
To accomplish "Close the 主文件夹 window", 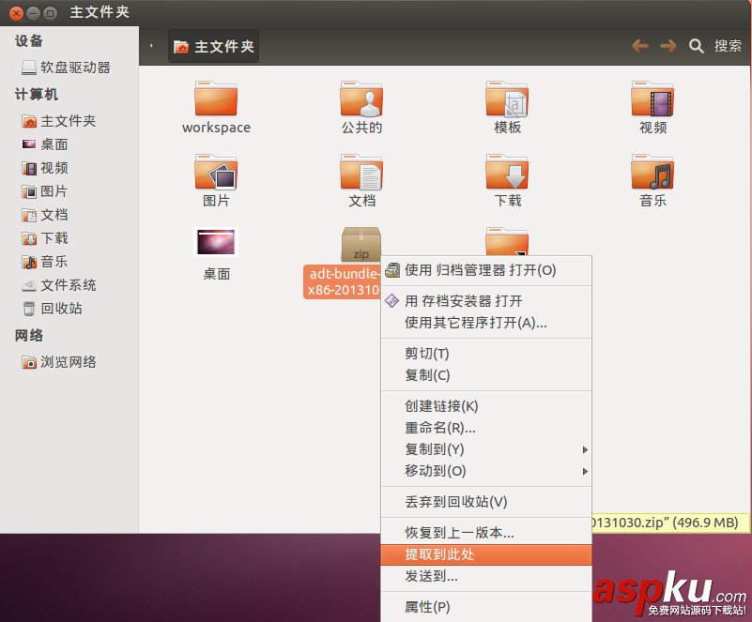I will (16, 13).
